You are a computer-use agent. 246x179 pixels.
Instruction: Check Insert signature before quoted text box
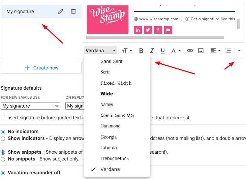pyautogui.click(x=3, y=117)
